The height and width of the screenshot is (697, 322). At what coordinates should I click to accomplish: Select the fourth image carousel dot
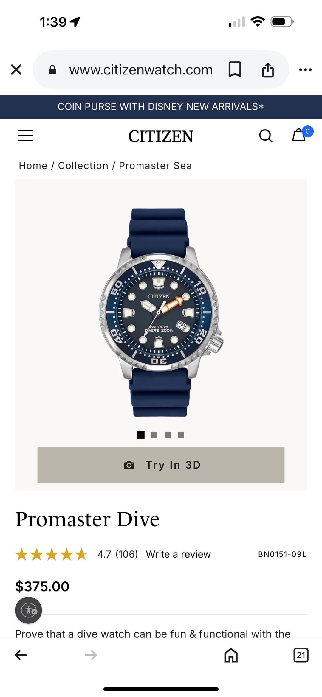181,435
